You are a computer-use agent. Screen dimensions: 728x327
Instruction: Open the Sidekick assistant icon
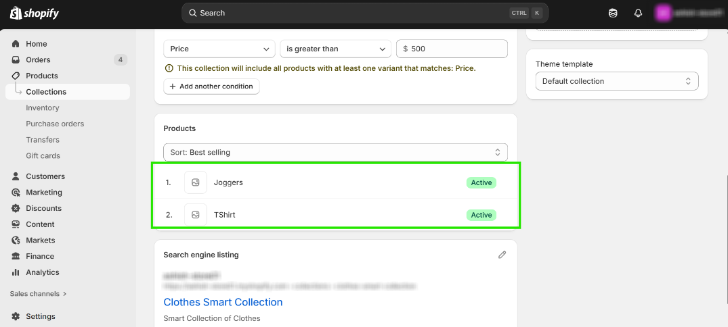613,13
